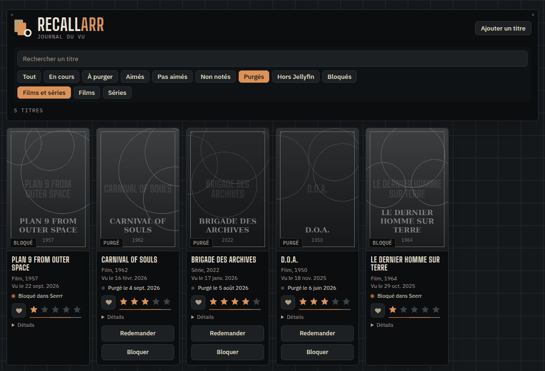Screen dimensions: 545x371
Task: Bloquer Brigade des Archives
Action: 227,352
